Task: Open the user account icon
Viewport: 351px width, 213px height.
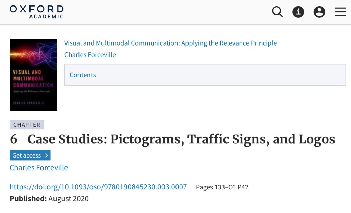Action: pos(319,12)
